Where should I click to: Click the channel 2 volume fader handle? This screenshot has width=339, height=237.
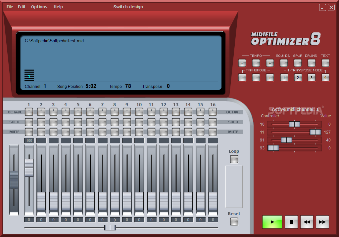pos(41,201)
